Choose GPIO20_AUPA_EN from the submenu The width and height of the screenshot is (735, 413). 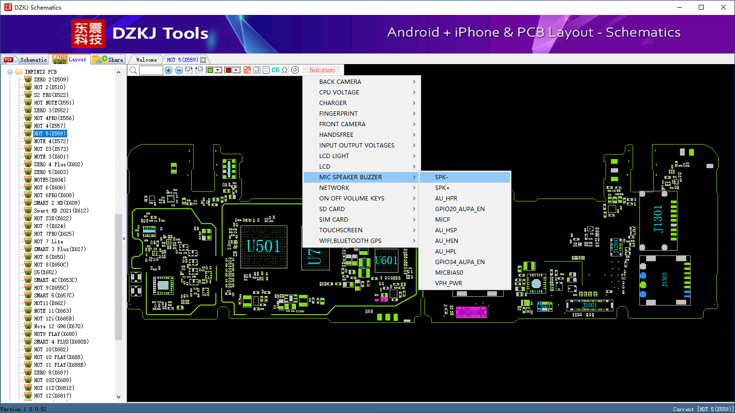tap(465, 209)
